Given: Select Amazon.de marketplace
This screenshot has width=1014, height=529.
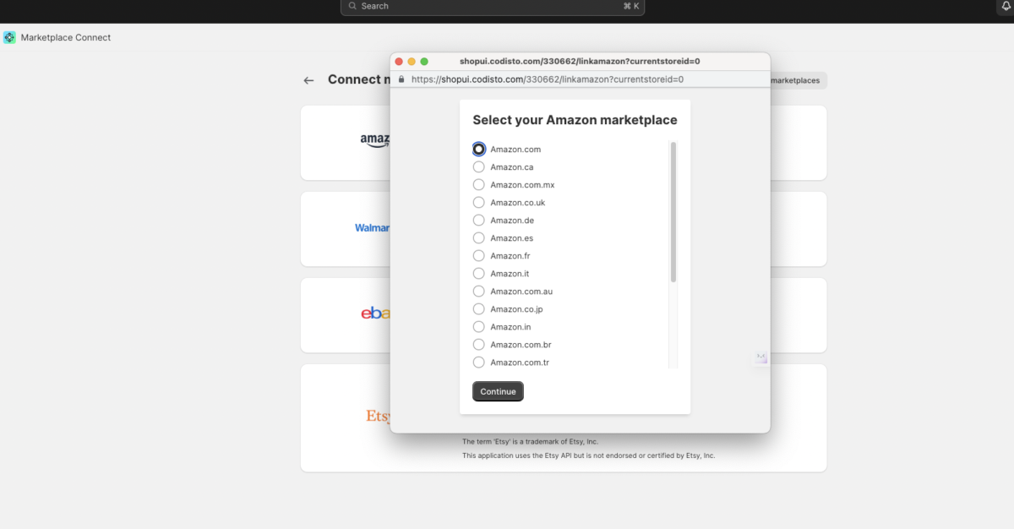Looking at the screenshot, I should [x=479, y=221].
